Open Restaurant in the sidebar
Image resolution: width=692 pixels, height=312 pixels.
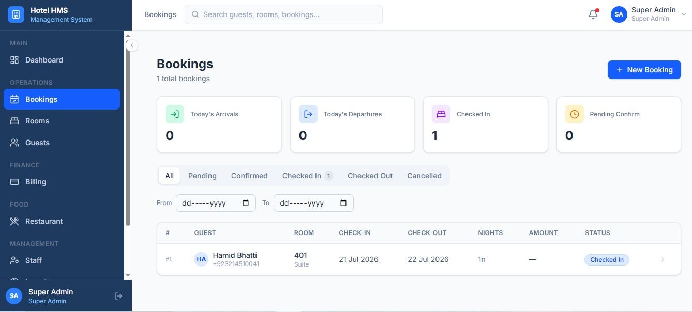point(62,221)
